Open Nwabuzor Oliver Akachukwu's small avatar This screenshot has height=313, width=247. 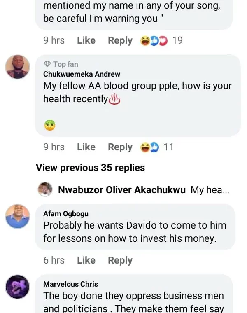tap(45, 190)
